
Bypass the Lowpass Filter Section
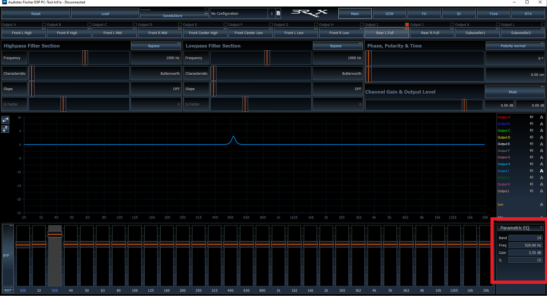point(338,46)
